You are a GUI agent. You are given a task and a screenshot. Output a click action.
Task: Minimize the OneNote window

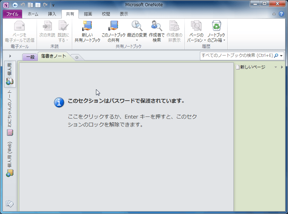coord(255,3)
